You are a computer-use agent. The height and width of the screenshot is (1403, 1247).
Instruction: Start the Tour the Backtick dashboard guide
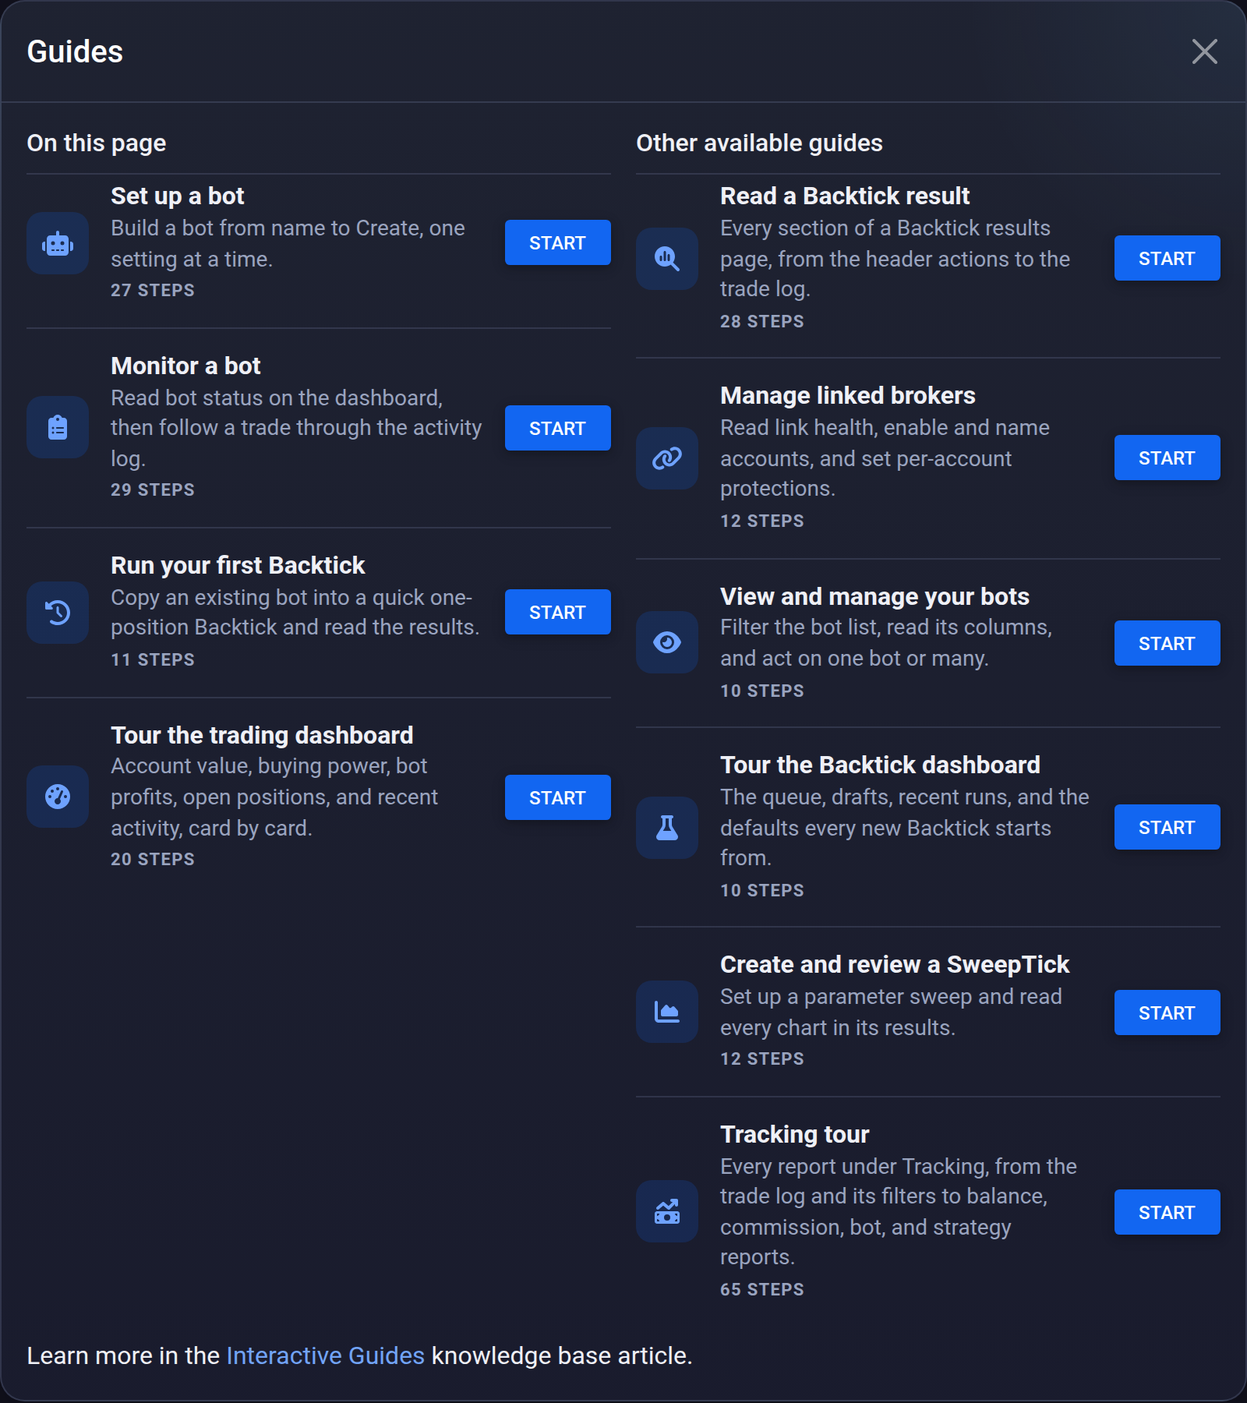tap(1168, 827)
